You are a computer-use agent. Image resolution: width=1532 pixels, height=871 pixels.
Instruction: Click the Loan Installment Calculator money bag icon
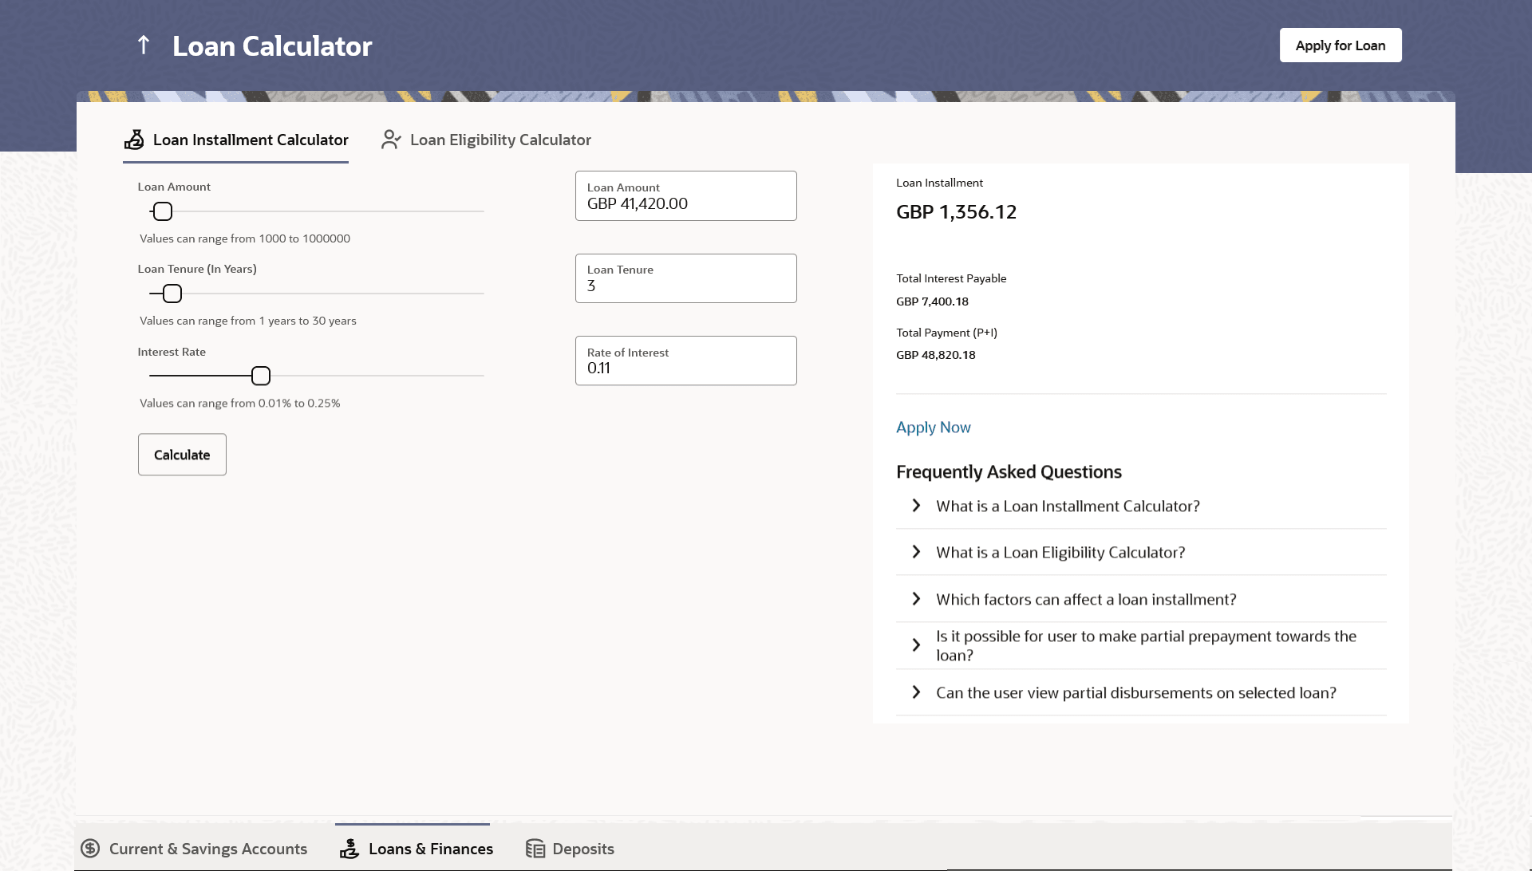coord(134,140)
